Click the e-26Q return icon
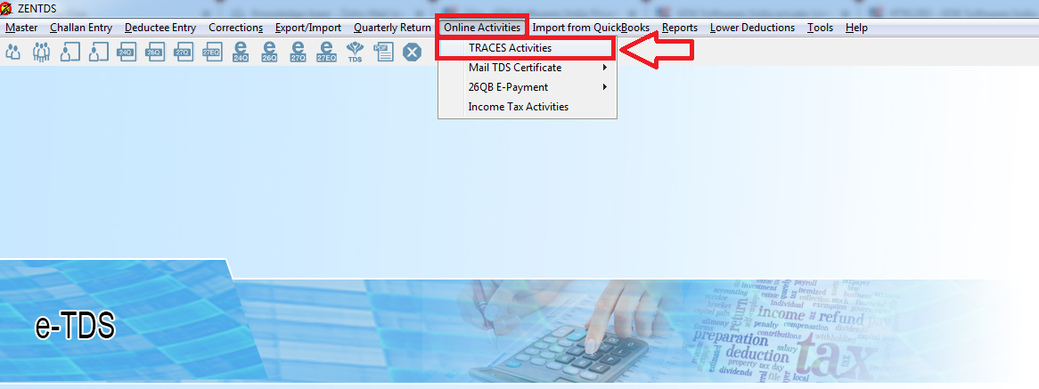Viewport: 1039px width, 389px height. click(x=269, y=52)
